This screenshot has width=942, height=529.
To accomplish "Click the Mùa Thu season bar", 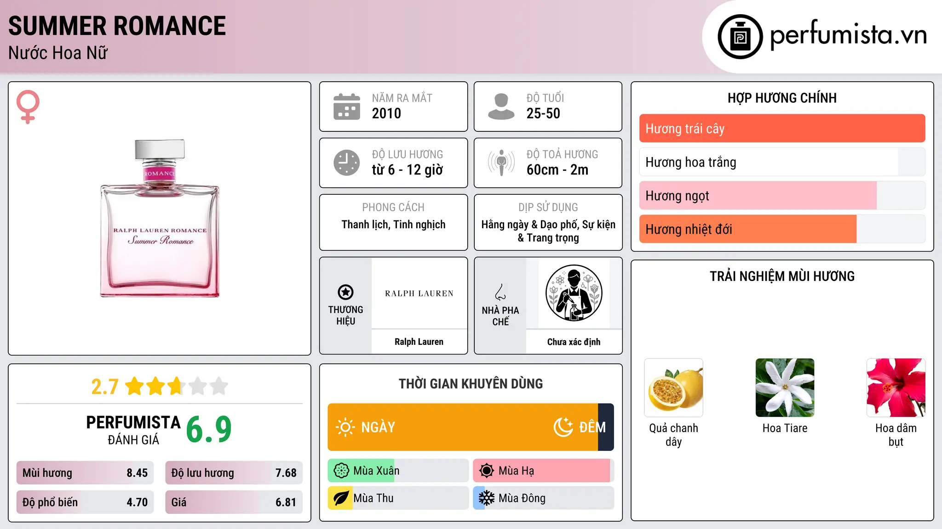I will coord(398,498).
